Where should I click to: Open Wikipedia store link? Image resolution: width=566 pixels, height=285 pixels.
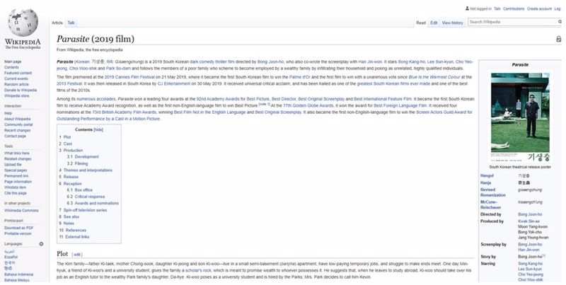[x=16, y=96]
